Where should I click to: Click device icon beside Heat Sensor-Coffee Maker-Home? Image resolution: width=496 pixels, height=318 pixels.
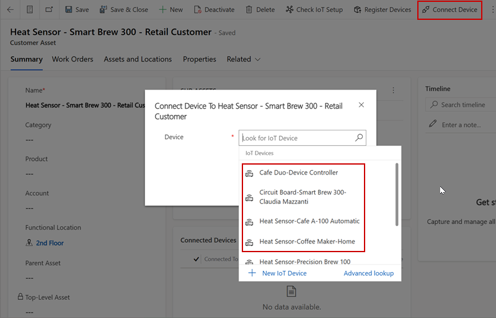(249, 242)
